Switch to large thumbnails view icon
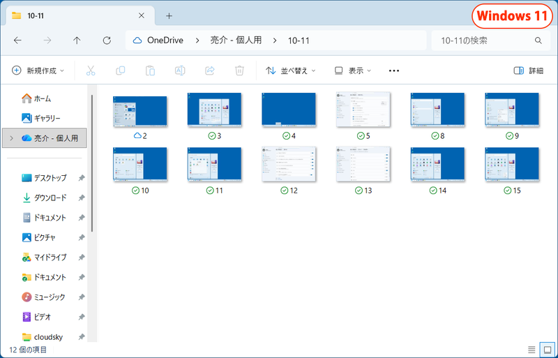 click(x=548, y=350)
